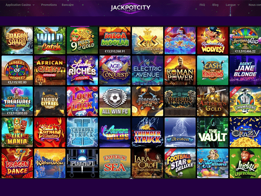Viewport: 261px width, 196px height.
Task: Open the Agent Jane Blonde Returns game
Action: click(245, 70)
